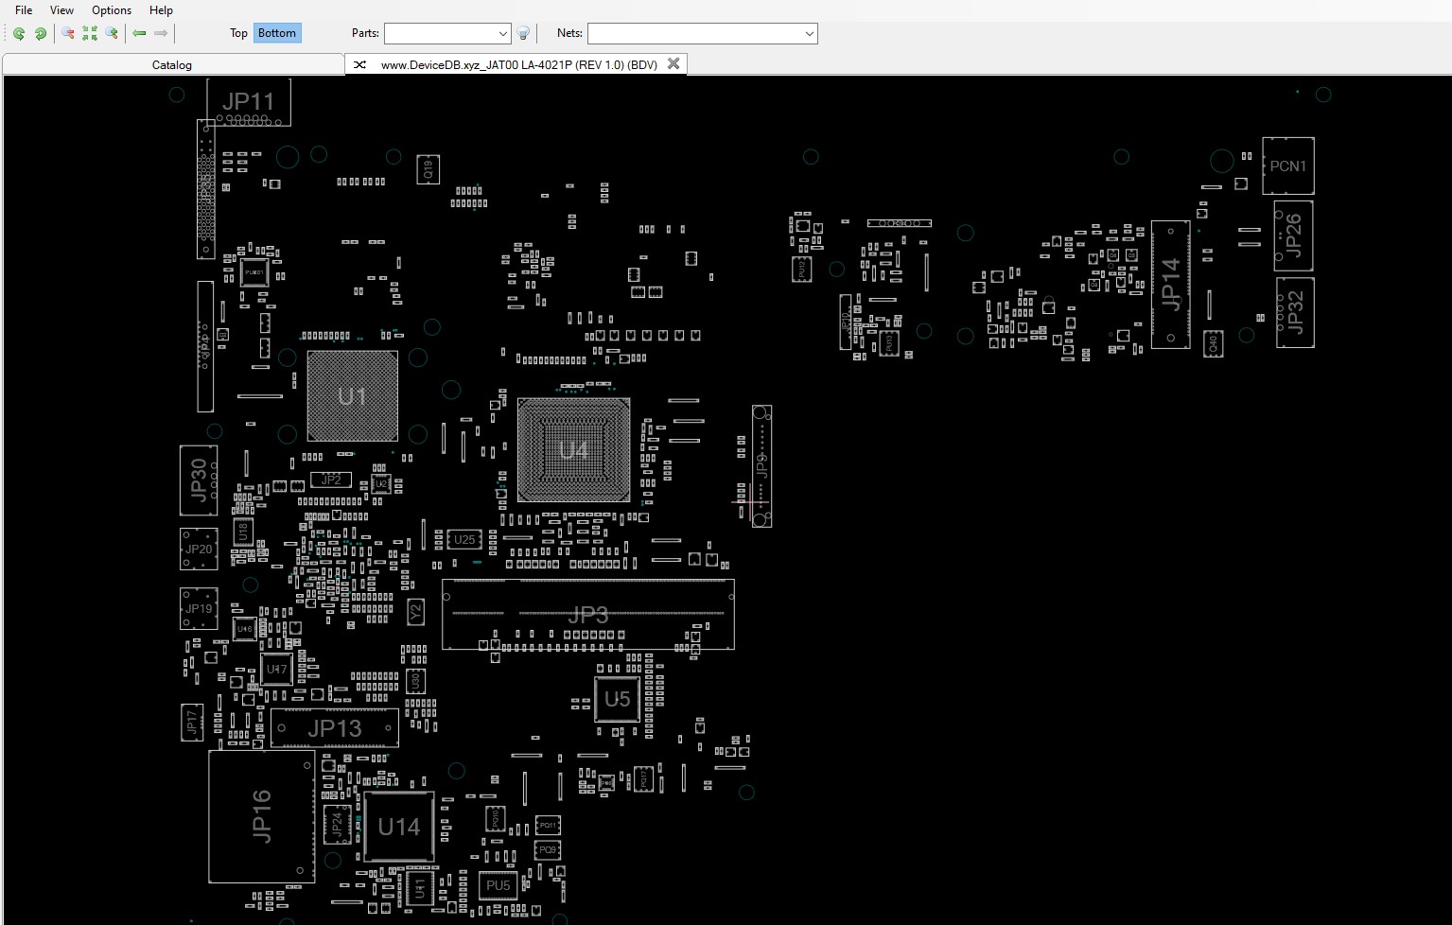Click the lightbulb icon beside Parts
This screenshot has height=925, width=1452.
tap(523, 33)
